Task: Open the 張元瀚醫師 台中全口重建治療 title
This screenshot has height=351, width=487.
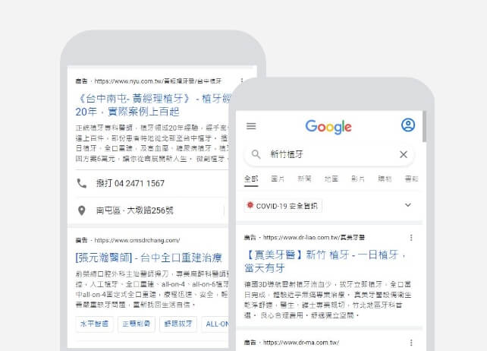Action: (x=149, y=258)
